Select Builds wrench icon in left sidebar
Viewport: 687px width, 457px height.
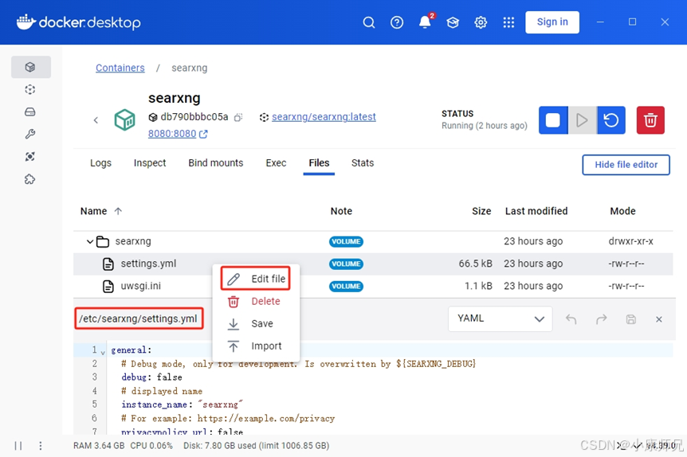pos(30,135)
